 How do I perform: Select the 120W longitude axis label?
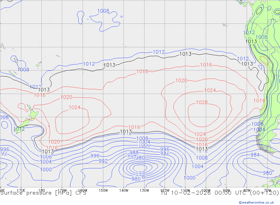click(x=165, y=190)
